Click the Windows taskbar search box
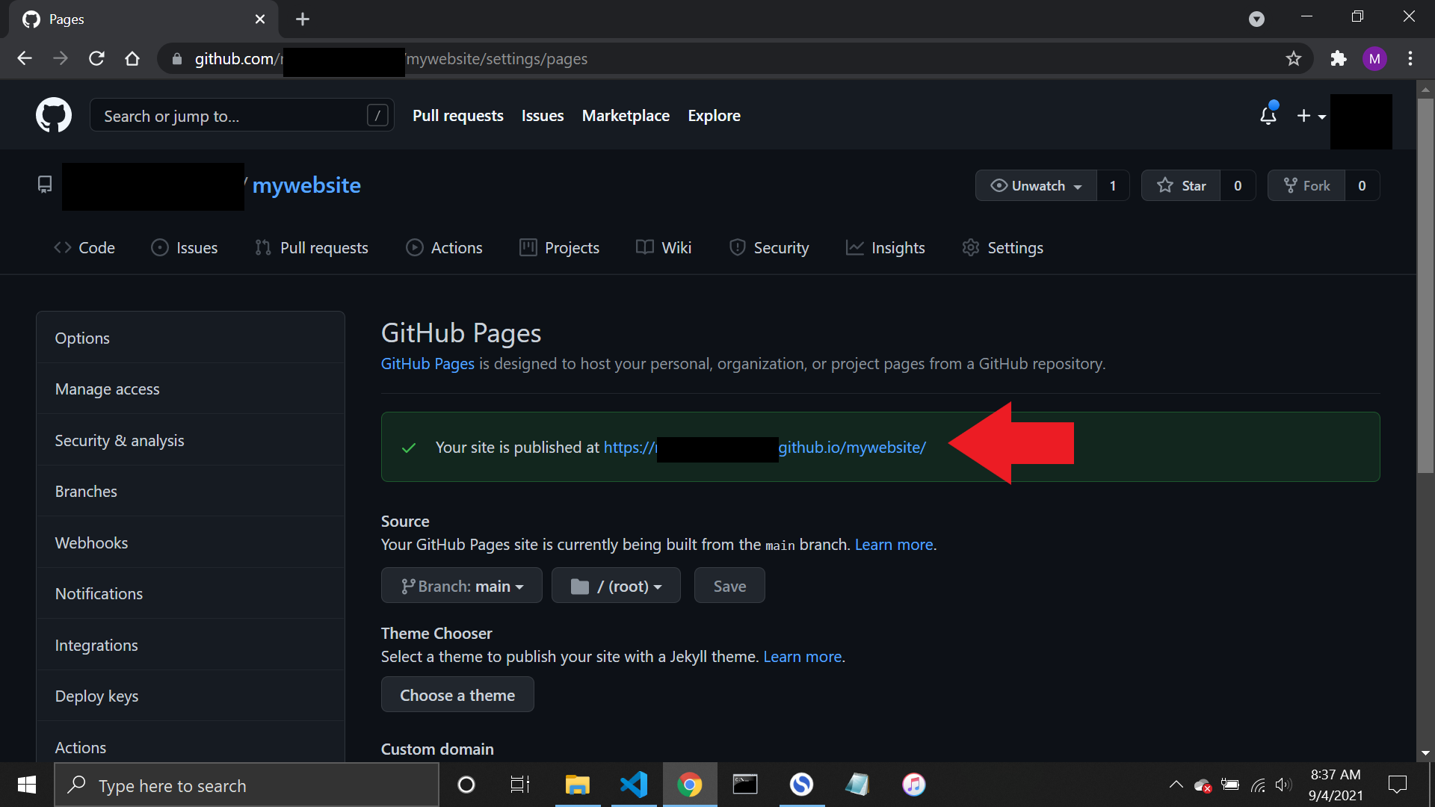 tap(247, 785)
